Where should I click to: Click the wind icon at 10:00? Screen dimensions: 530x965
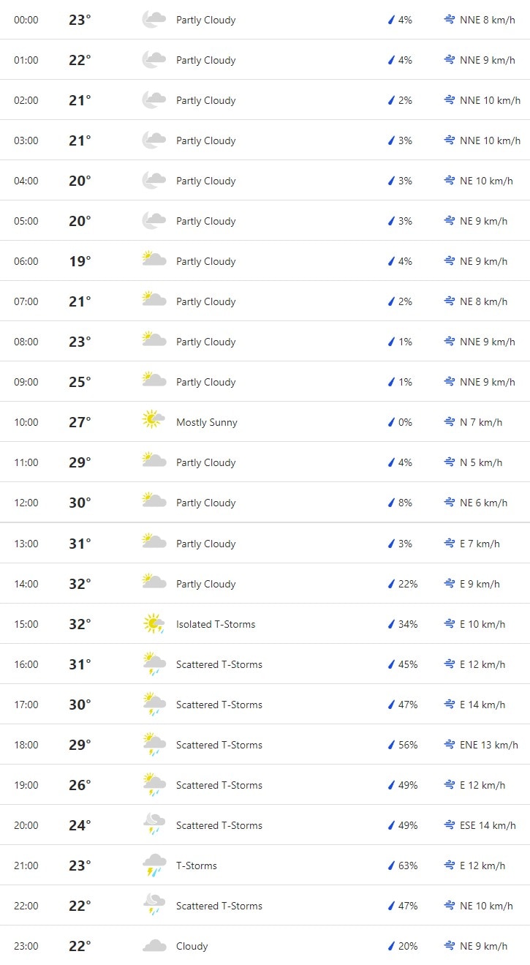tap(450, 422)
